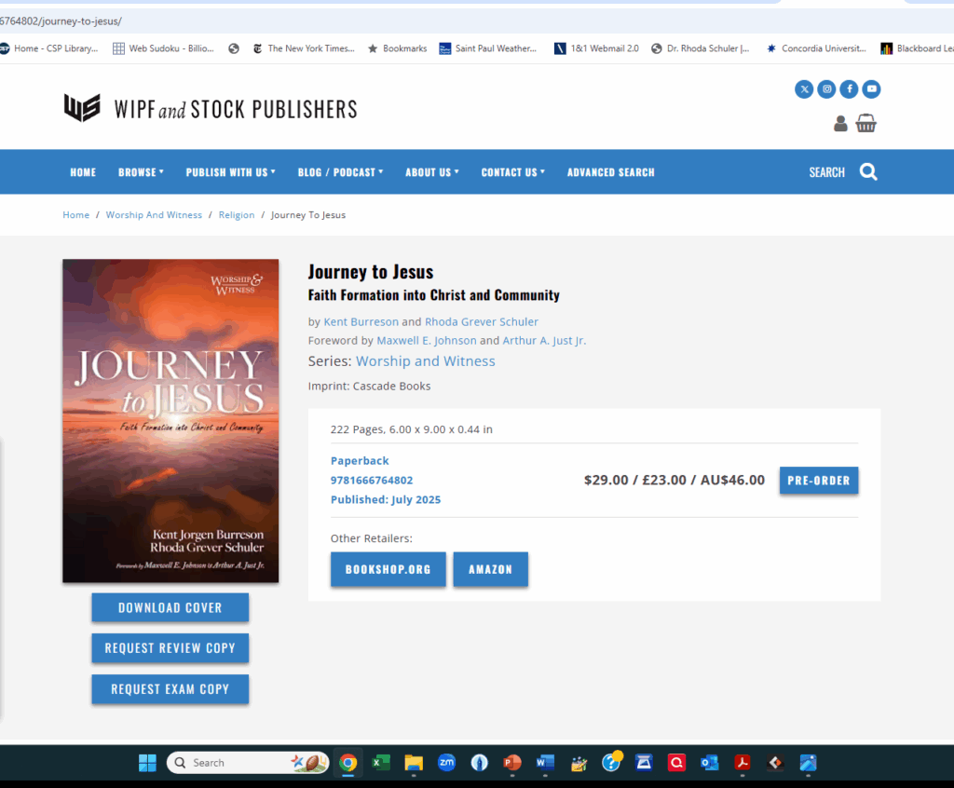
Task: Open Adobe Acrobat from the taskbar
Action: [743, 763]
